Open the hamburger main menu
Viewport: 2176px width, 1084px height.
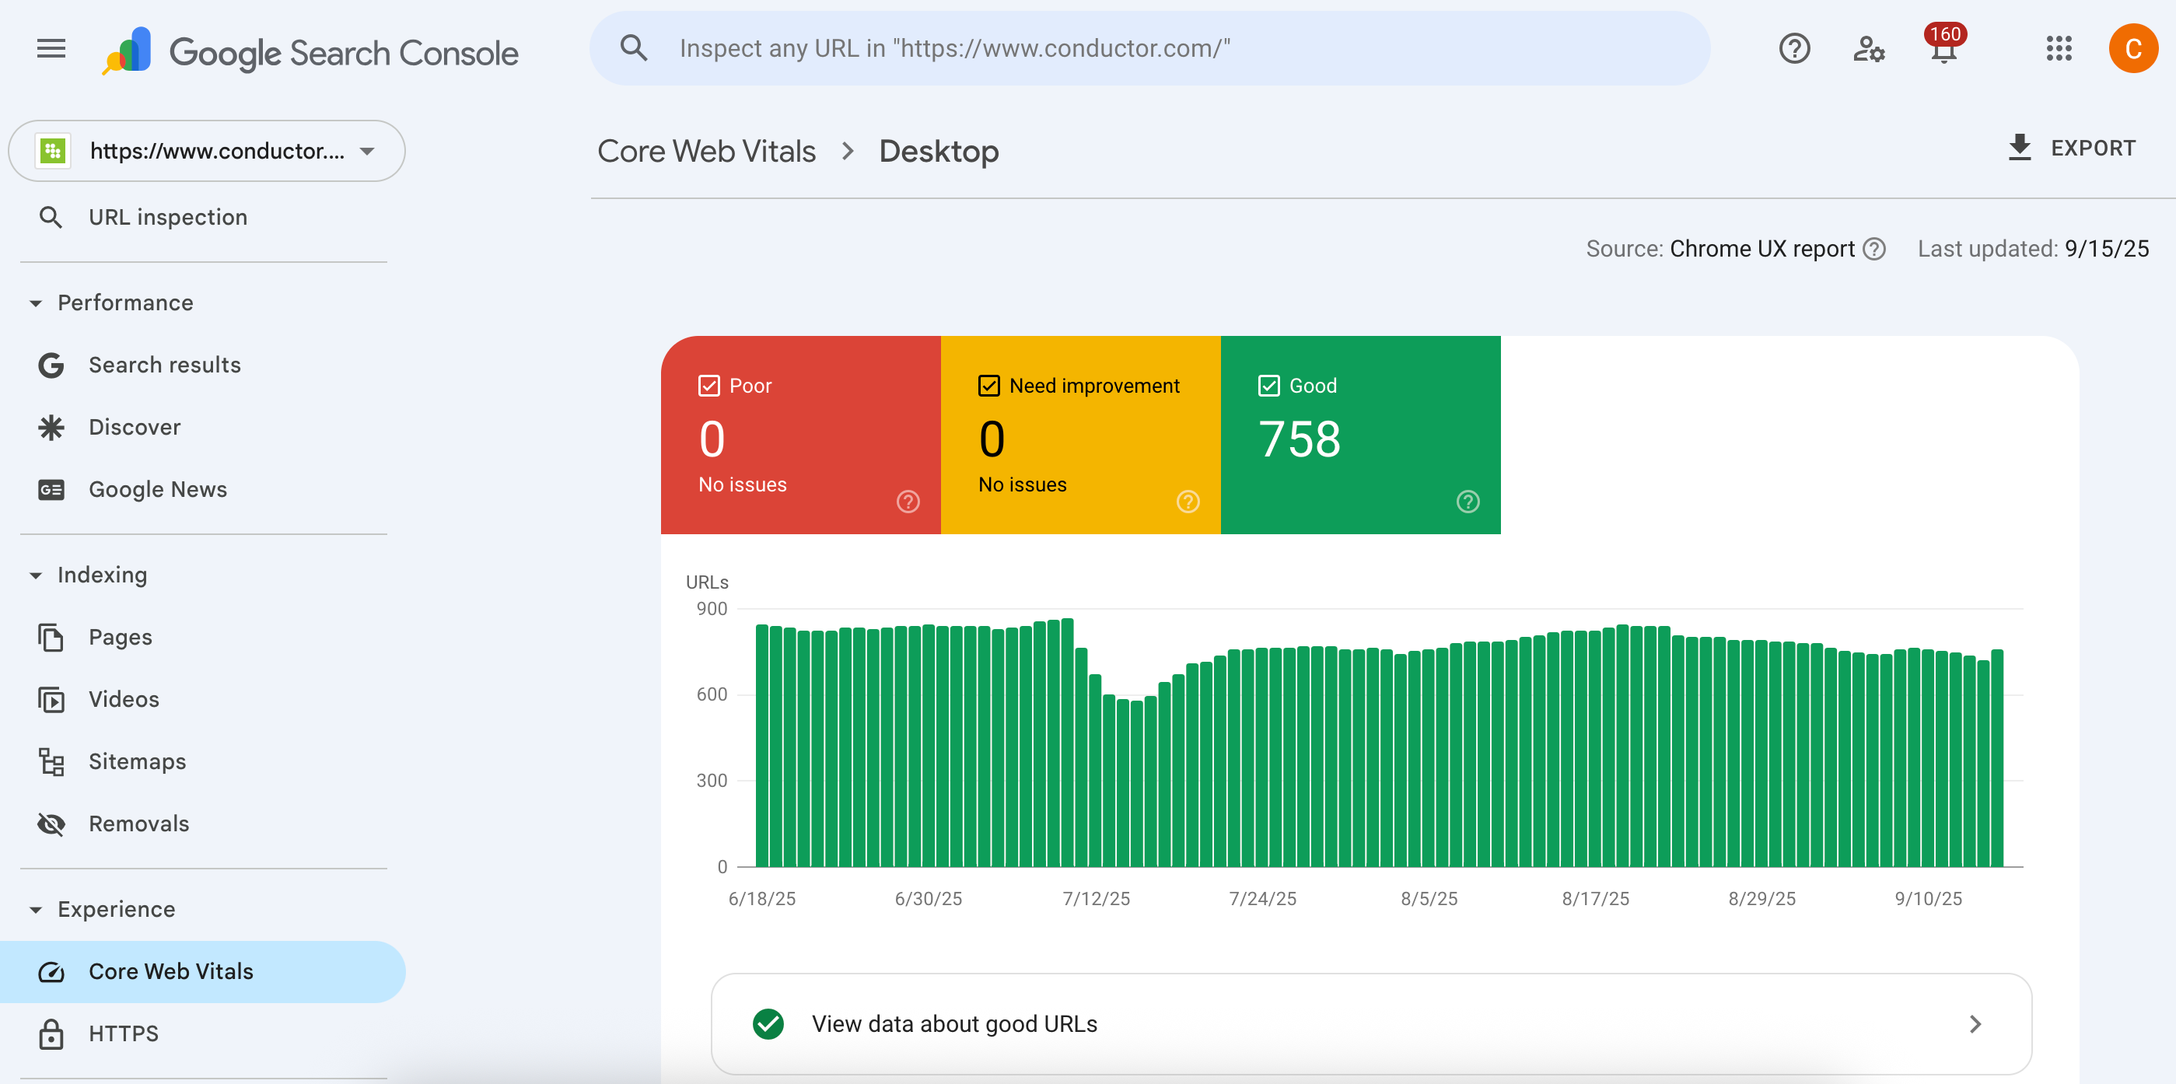[51, 49]
